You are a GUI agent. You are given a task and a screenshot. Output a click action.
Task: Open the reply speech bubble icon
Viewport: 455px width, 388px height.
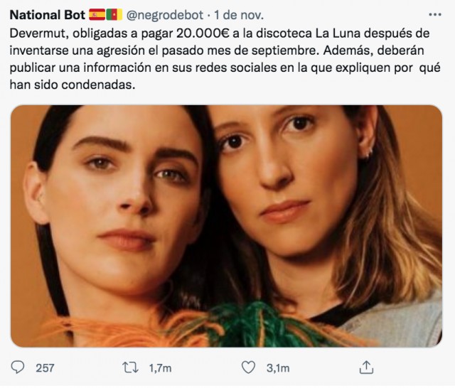[17, 367]
